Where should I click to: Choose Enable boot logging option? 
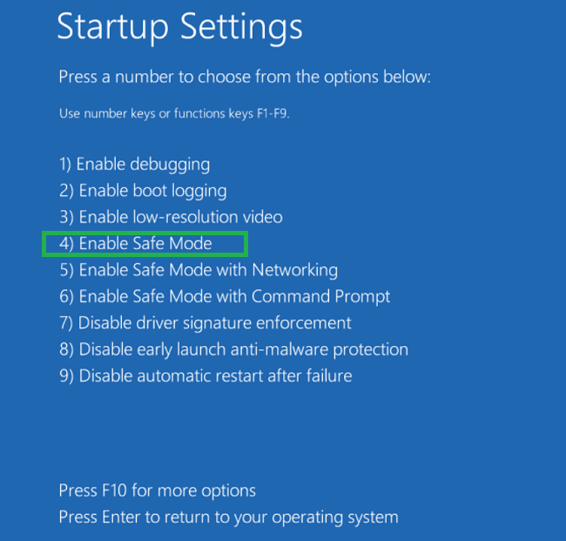pyautogui.click(x=143, y=191)
